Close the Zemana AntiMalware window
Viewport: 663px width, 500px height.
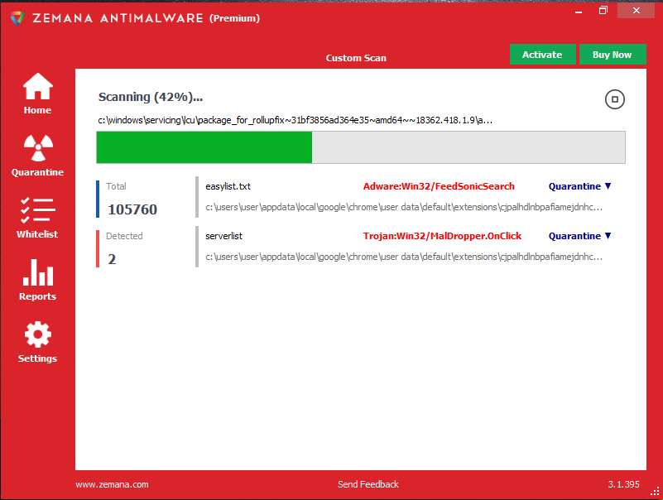pyautogui.click(x=636, y=11)
